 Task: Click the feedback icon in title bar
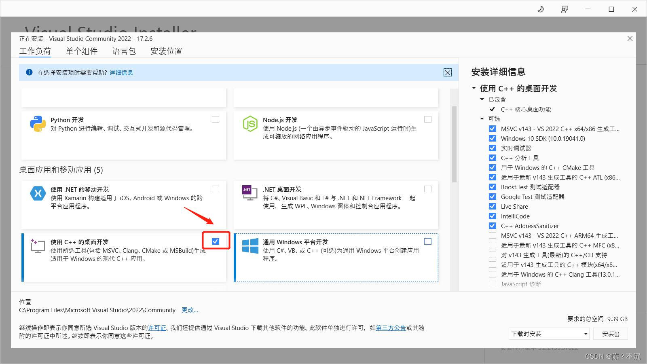[x=564, y=9]
